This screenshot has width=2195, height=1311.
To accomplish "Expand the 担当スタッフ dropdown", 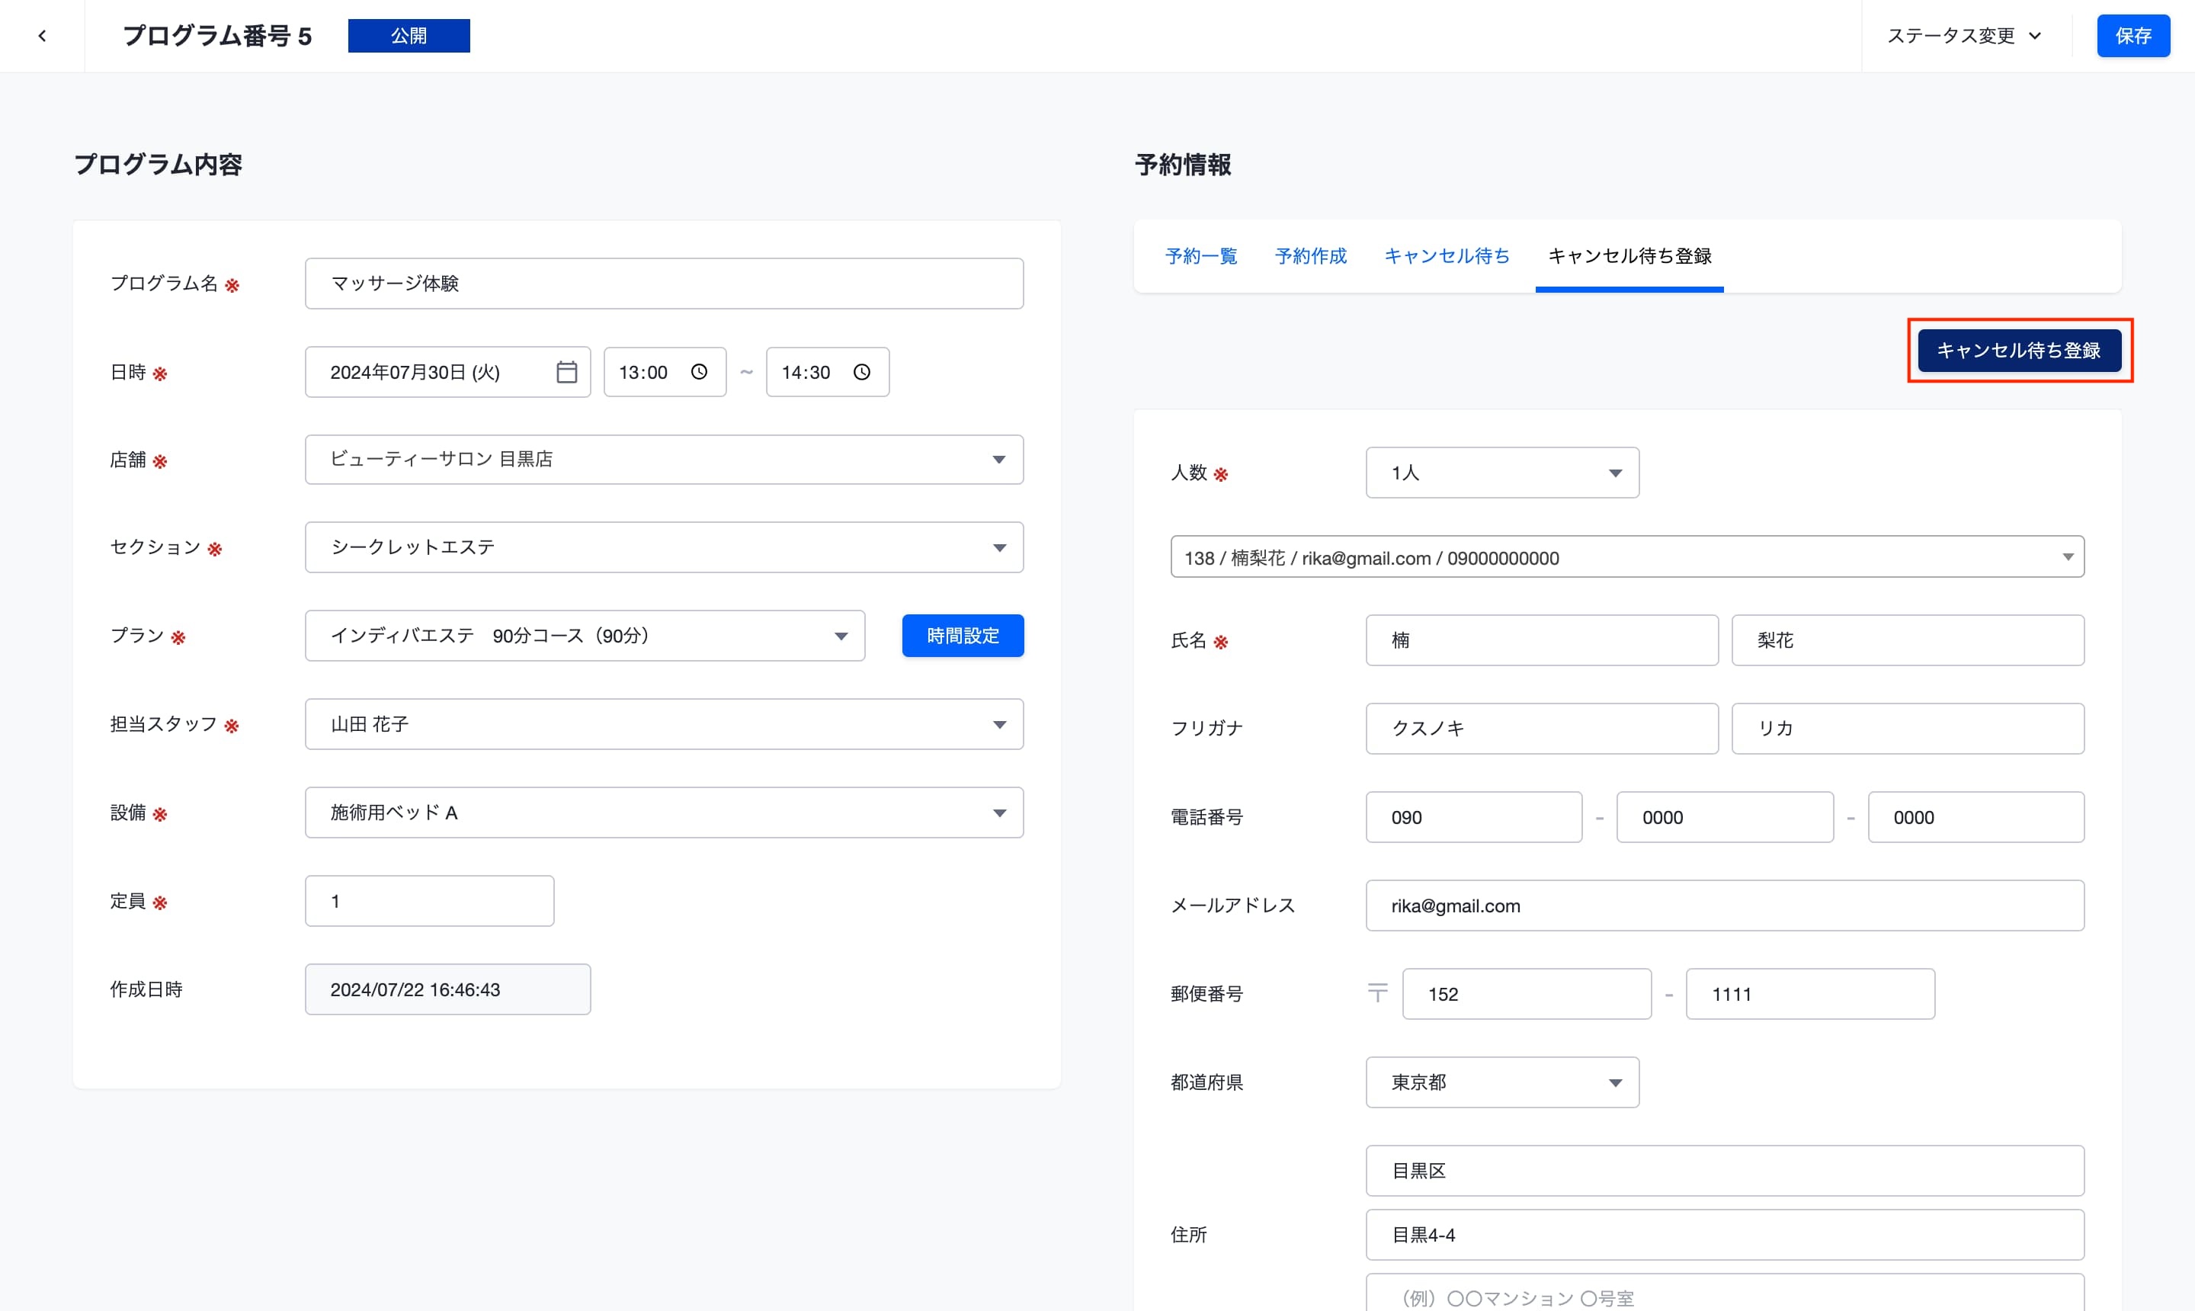I will click(998, 724).
